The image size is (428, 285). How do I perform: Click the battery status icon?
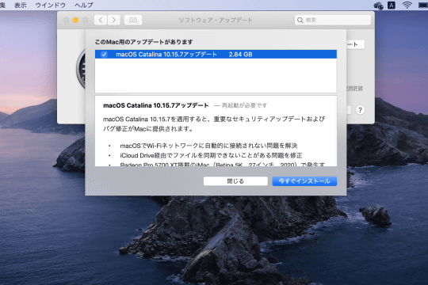click(423, 5)
